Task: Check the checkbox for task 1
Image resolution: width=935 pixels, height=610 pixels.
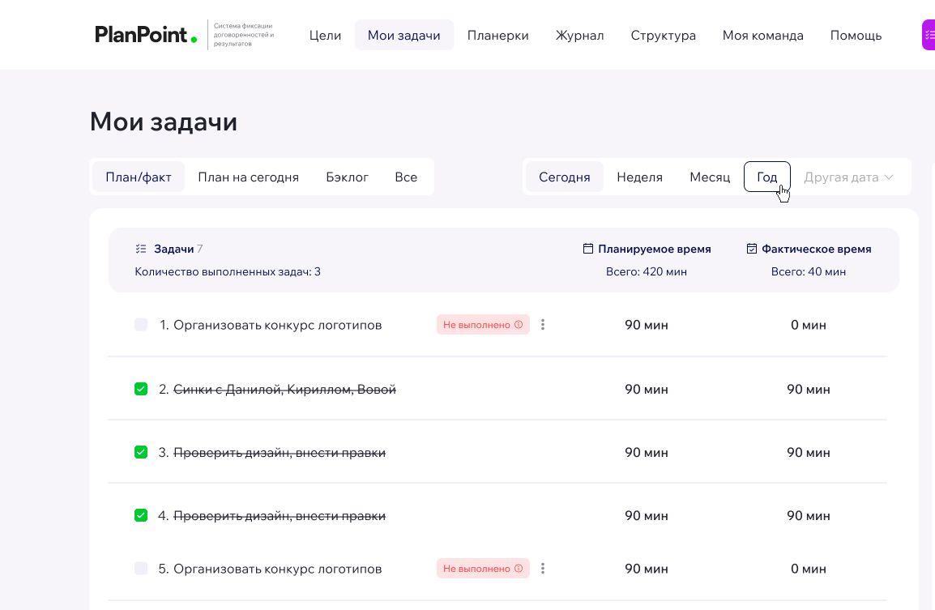Action: (x=141, y=325)
